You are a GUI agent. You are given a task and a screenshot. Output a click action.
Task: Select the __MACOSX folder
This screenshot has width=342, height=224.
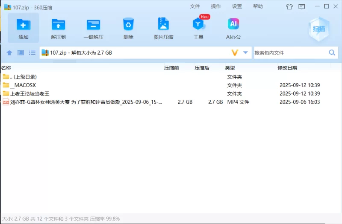tap(25, 85)
